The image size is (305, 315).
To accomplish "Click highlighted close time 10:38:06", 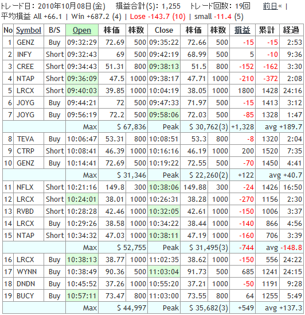I will tap(164, 187).
